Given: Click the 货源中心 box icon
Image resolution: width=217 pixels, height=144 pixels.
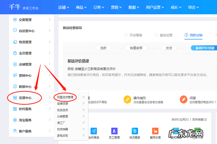Looking at the screenshot, I should [x=15, y=98].
